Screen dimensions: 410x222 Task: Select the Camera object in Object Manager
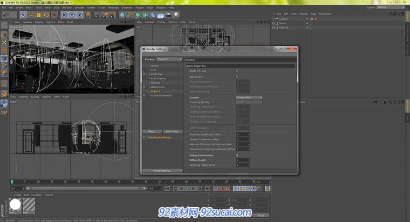[x=283, y=19]
